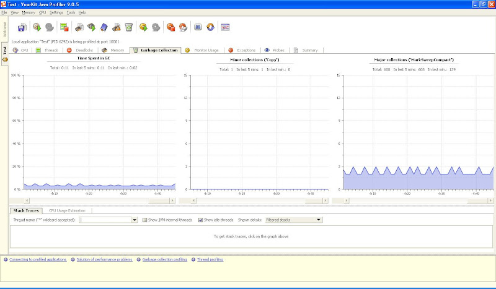
Task: Click the Major collections 'MarkSweepCompact' graph
Action: pyautogui.click(x=418, y=132)
